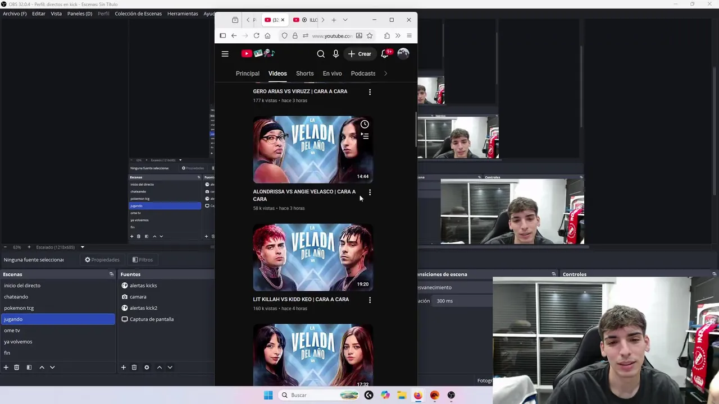Open new tab in Firefox

[x=334, y=20]
